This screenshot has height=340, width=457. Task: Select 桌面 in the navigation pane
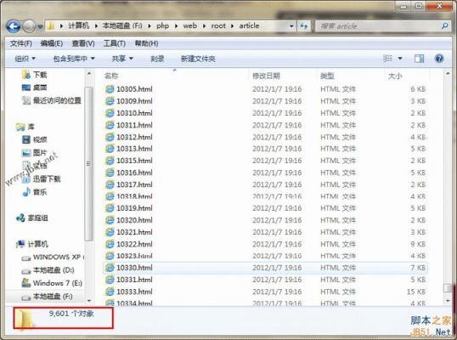pyautogui.click(x=40, y=88)
